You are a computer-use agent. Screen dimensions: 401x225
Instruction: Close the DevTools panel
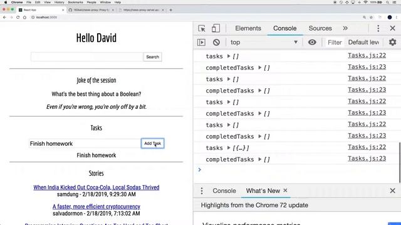pos(393,28)
